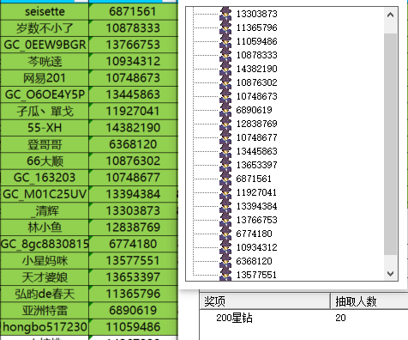
Task: Click the vertical scrollbar thumb
Action: tap(390, 144)
